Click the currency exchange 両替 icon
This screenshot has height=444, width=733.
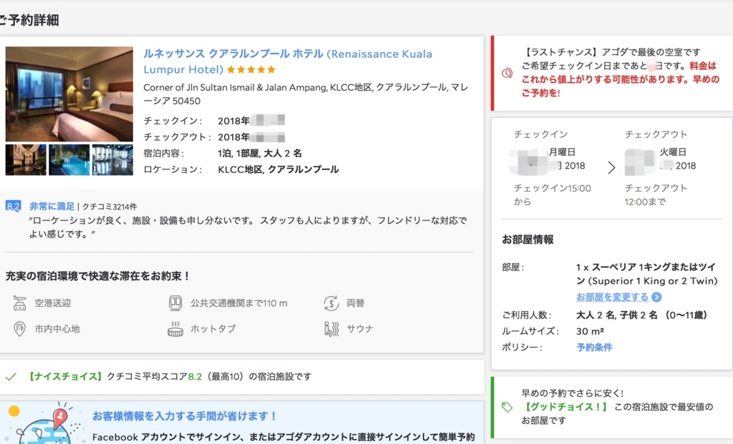coord(331,303)
